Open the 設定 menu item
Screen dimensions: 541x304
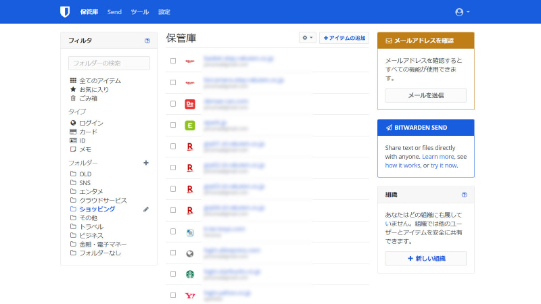point(164,12)
